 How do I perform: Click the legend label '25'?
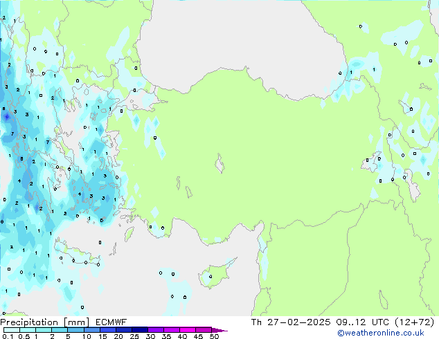pyautogui.click(x=134, y=336)
